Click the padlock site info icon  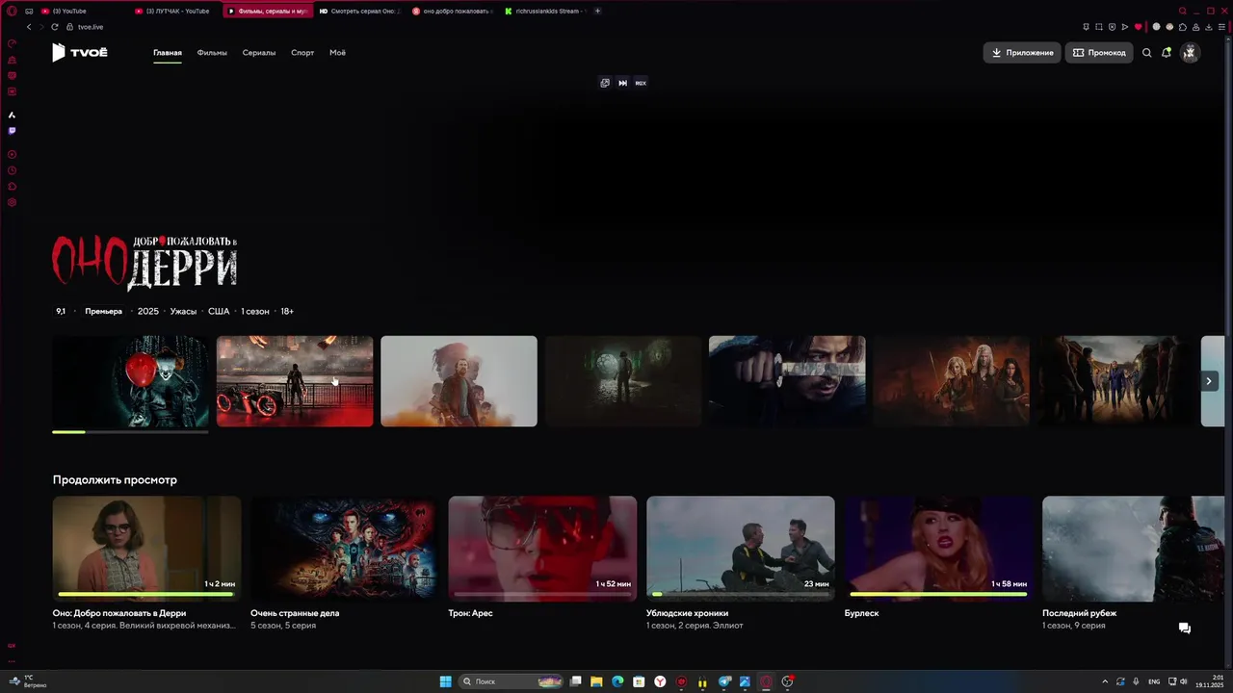pos(69,27)
